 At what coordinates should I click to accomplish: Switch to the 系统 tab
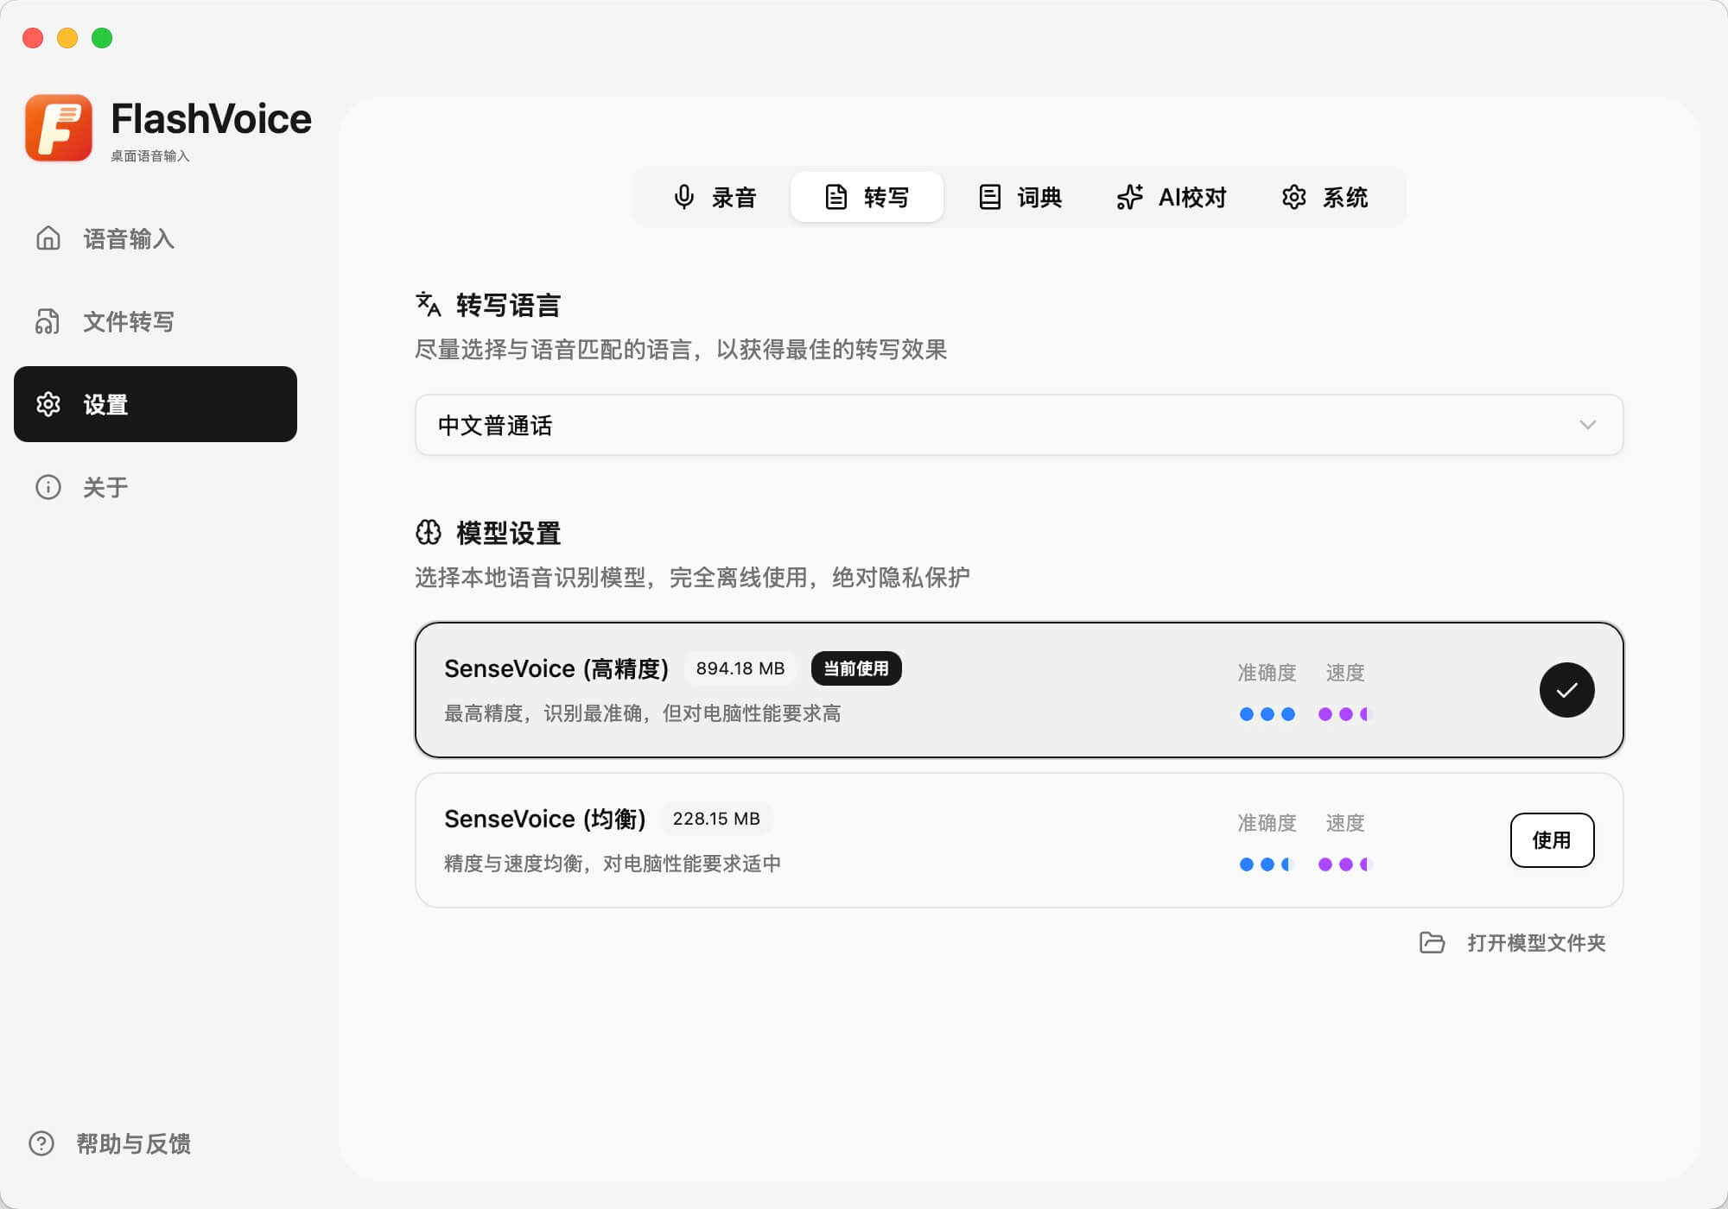[1325, 197]
